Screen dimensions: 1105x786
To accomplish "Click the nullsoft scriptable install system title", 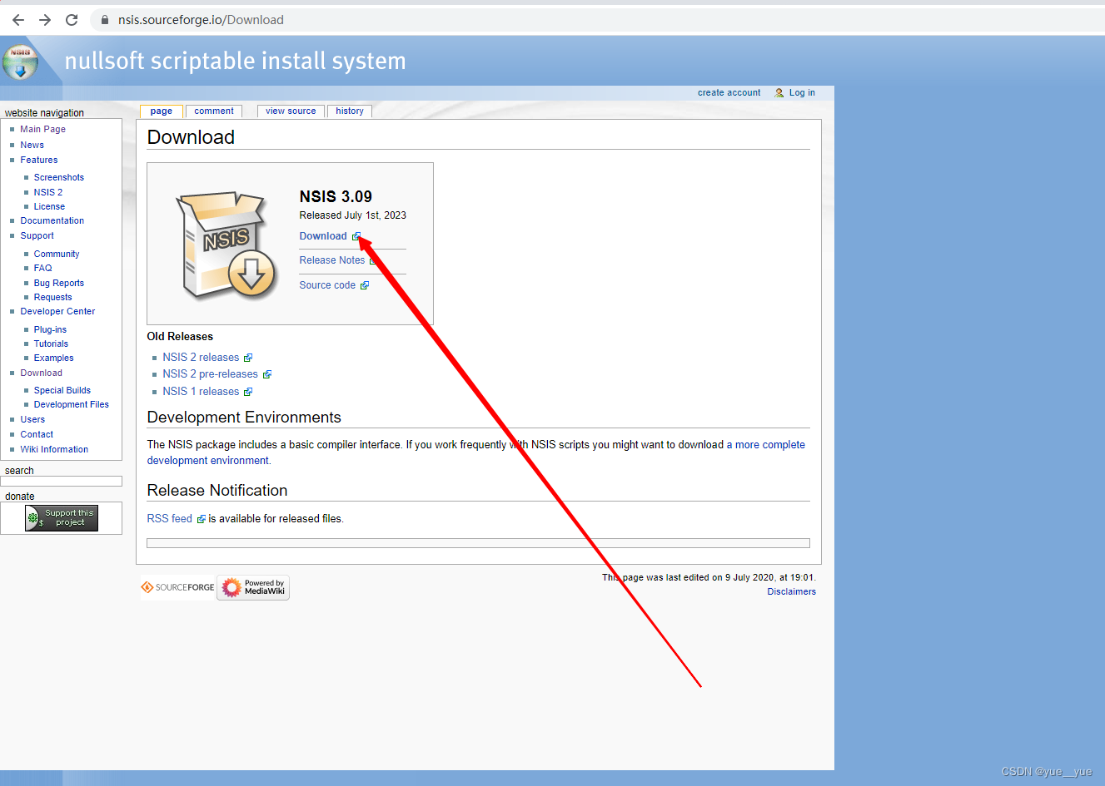I will (236, 62).
